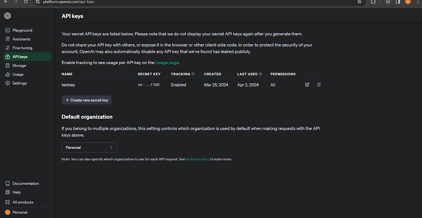422x218 pixels.
Task: Open the Chrome three-dot menu
Action: point(417,2)
